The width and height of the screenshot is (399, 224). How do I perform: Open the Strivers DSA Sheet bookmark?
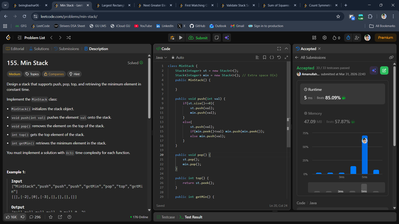[69, 26]
